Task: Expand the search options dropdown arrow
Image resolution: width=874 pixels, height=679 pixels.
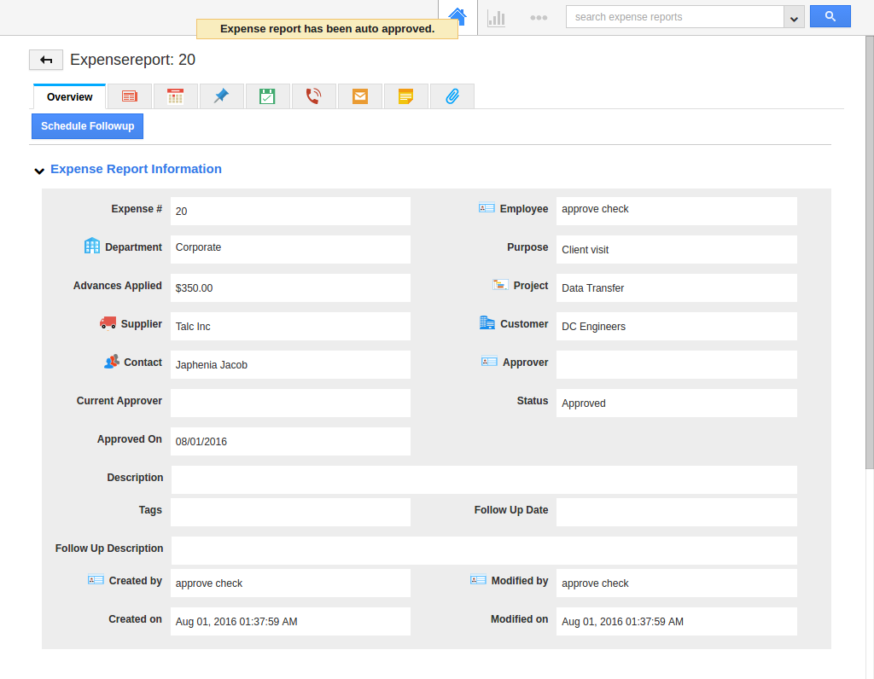Action: point(794,17)
